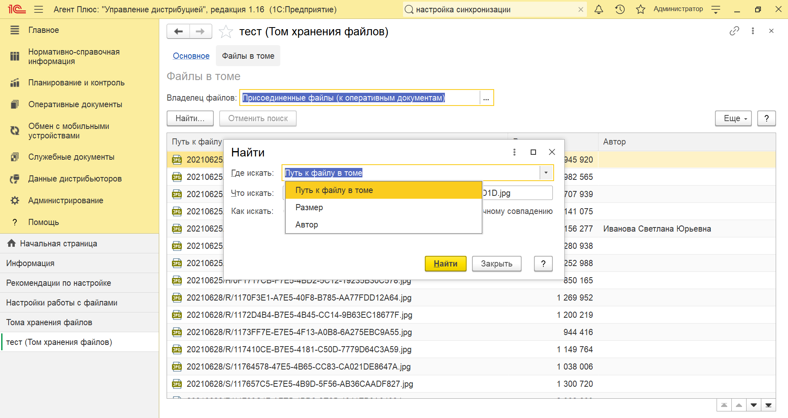The width and height of the screenshot is (788, 418).
Task: Expand the Где искать dropdown arrow
Action: point(546,173)
